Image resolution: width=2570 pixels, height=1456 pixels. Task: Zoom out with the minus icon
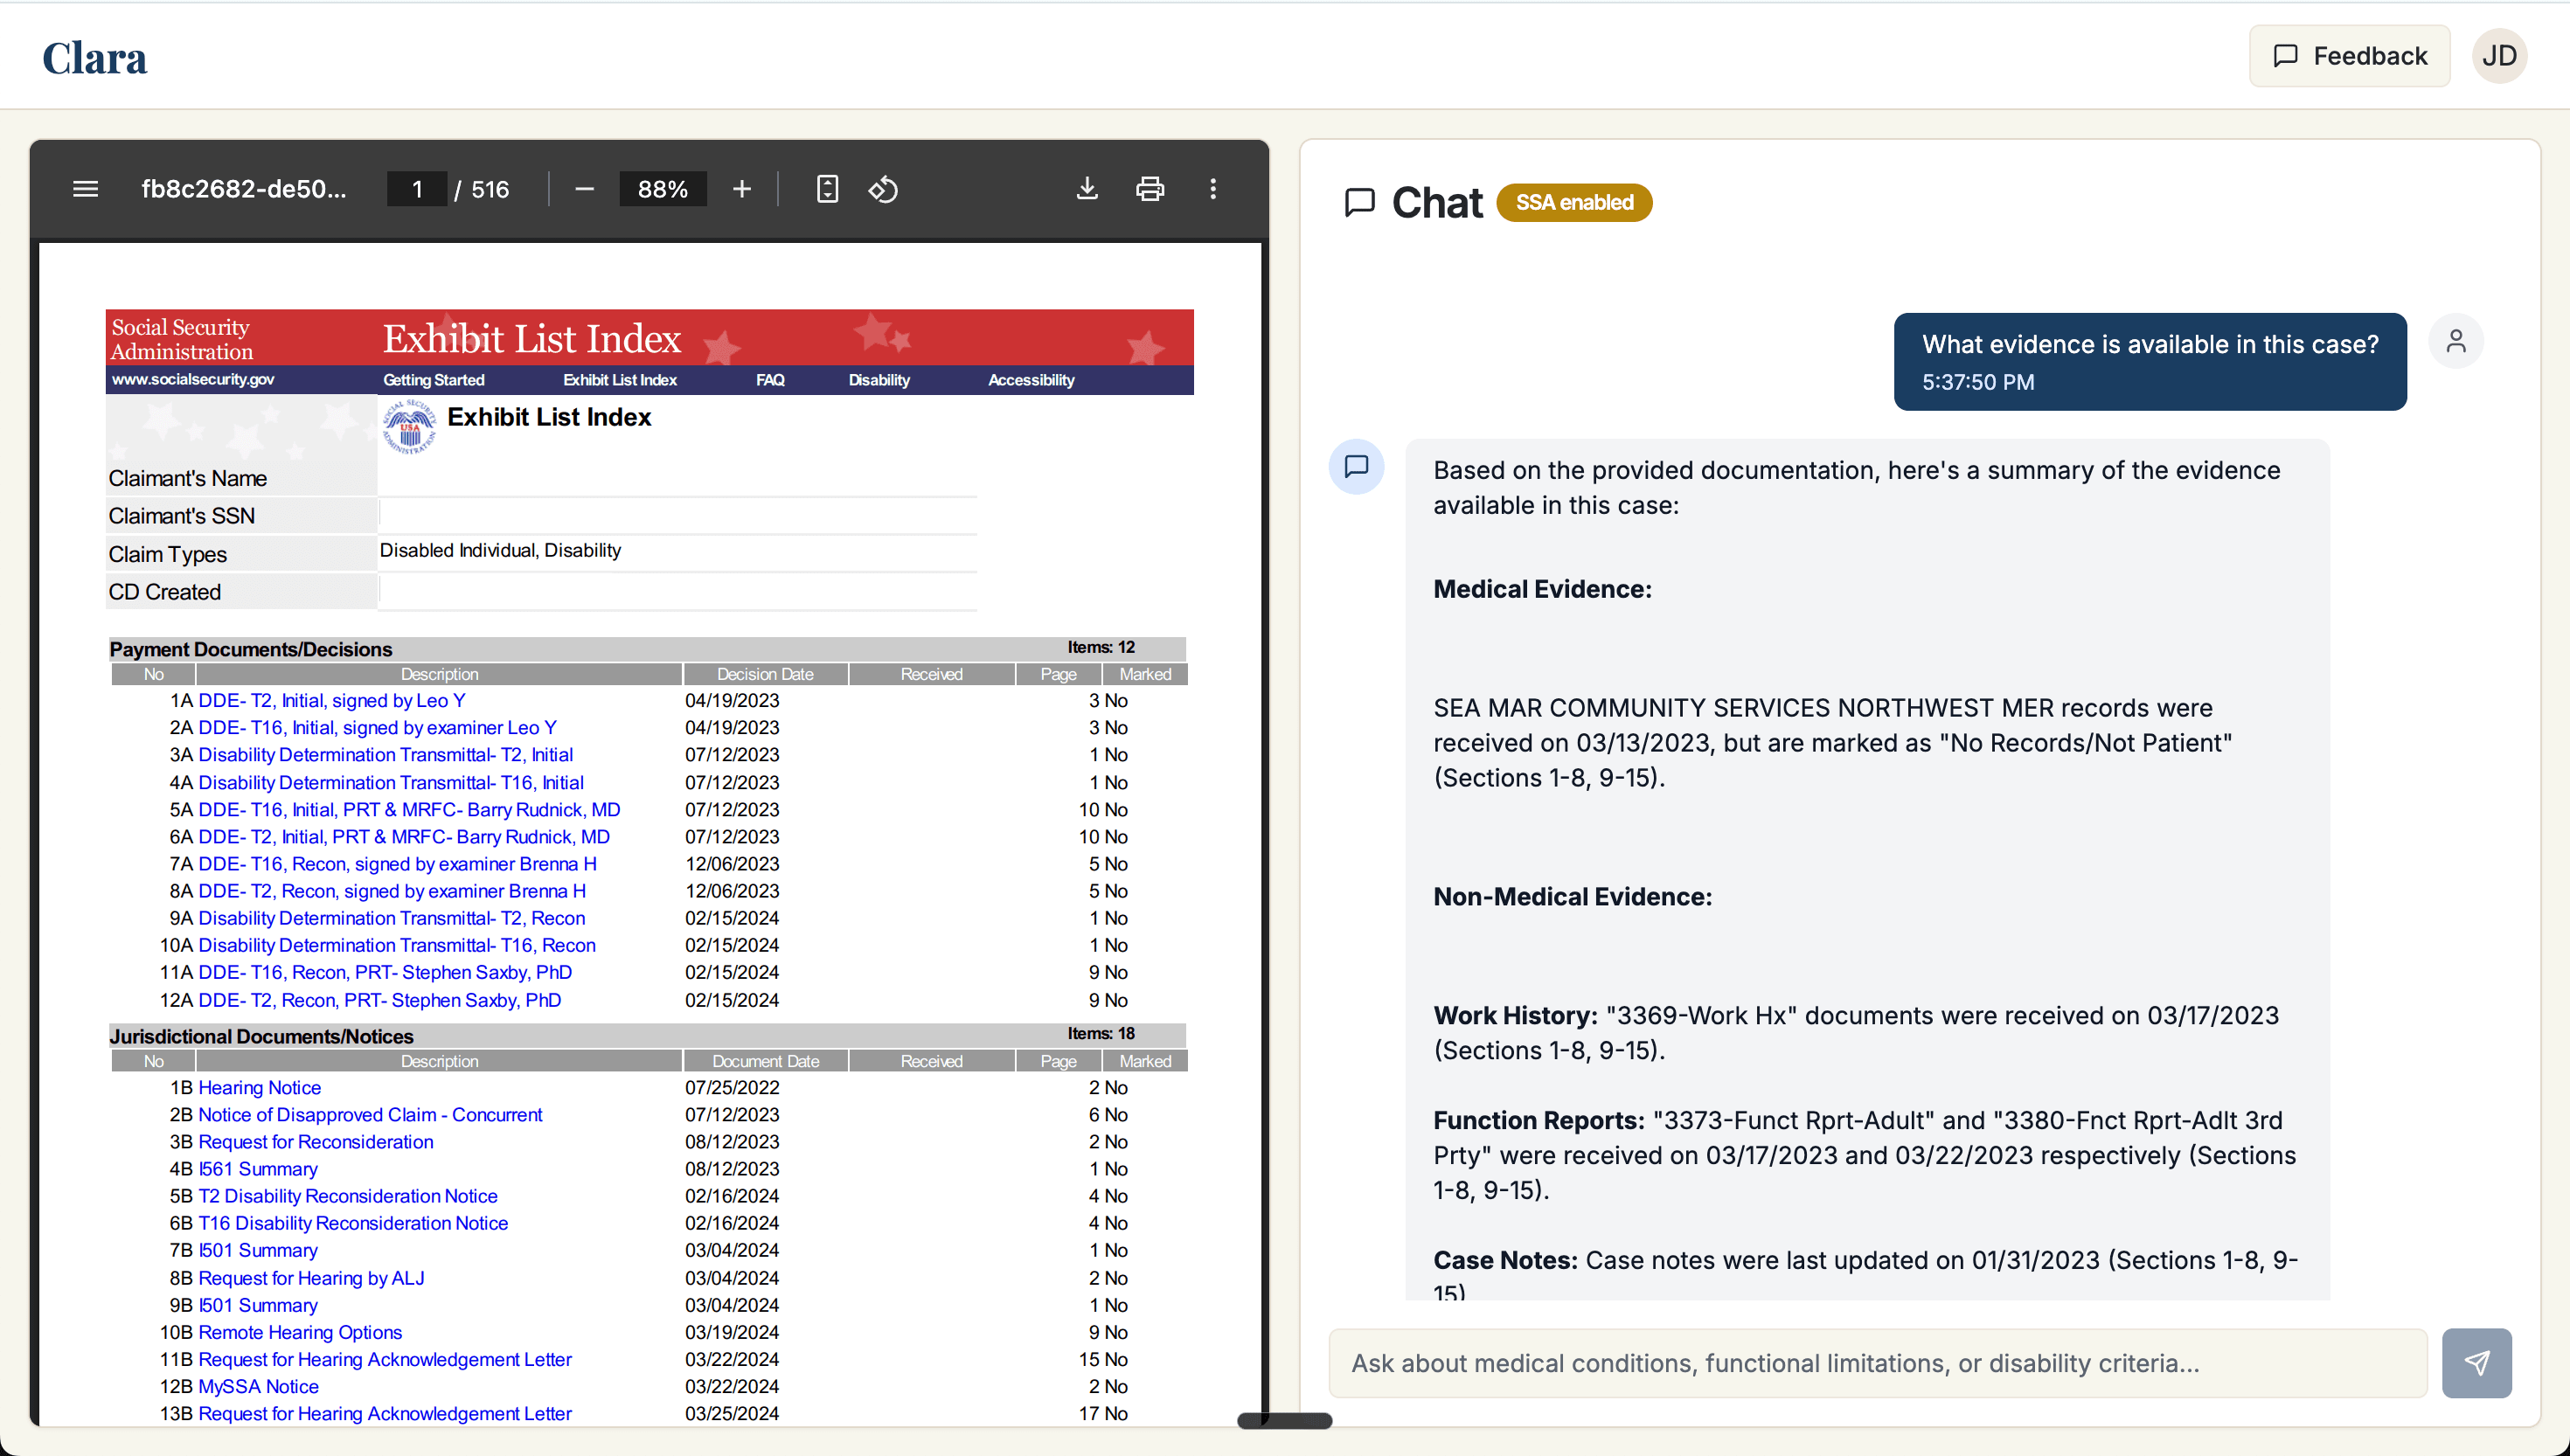(585, 189)
